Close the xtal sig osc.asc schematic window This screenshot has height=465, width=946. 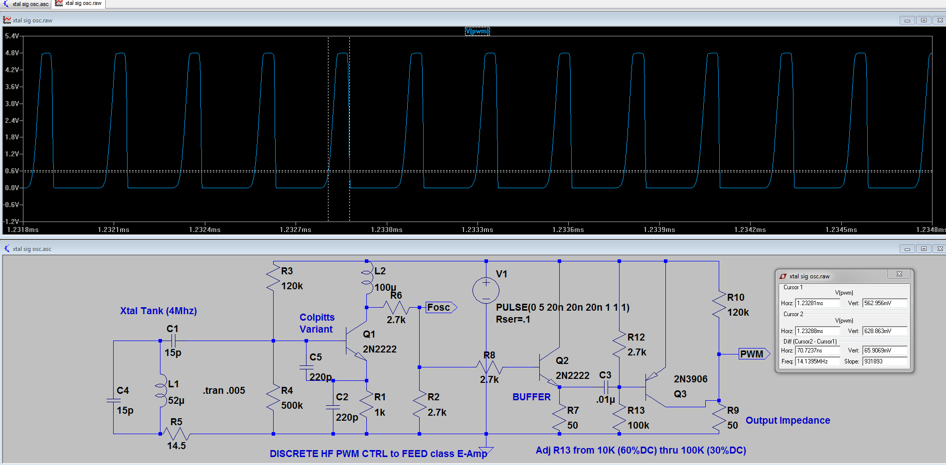[x=940, y=249]
